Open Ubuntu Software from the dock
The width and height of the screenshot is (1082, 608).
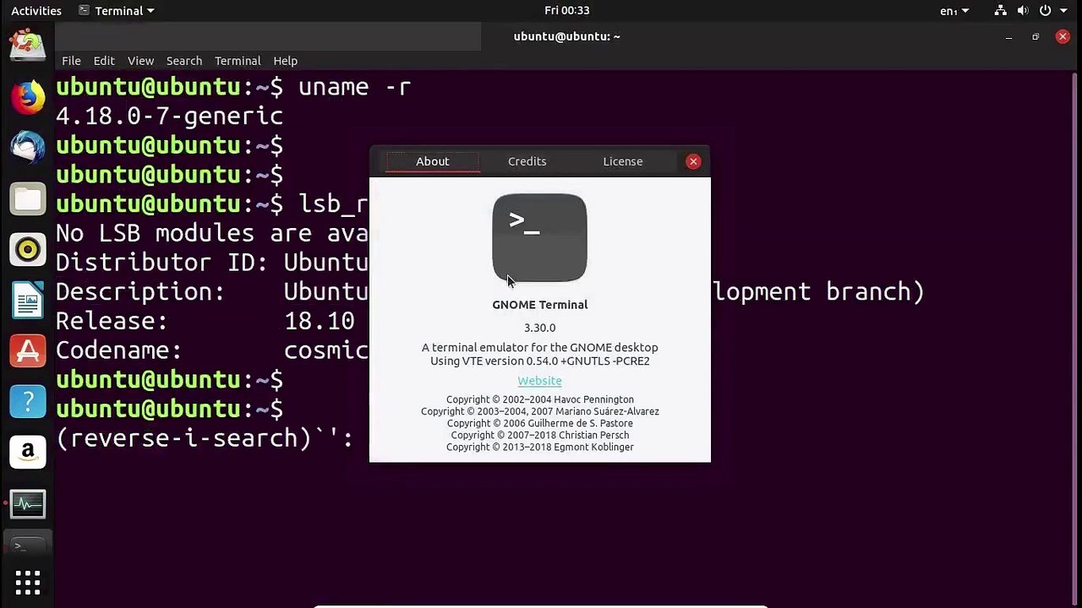point(27,351)
